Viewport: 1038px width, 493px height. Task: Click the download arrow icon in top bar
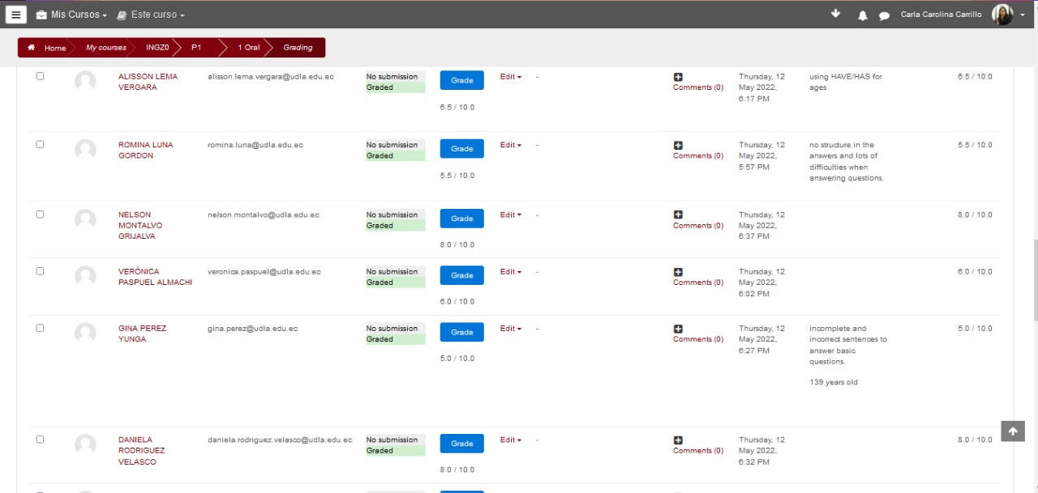pos(836,14)
